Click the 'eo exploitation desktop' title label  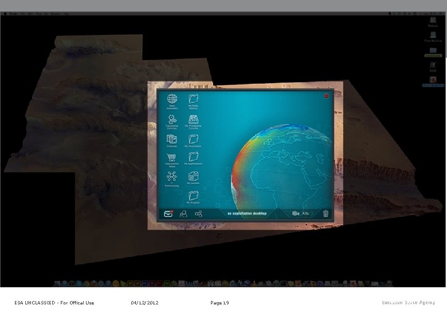(247, 213)
